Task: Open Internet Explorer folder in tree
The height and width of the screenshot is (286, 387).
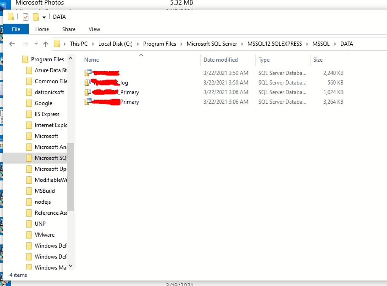Action: point(51,125)
